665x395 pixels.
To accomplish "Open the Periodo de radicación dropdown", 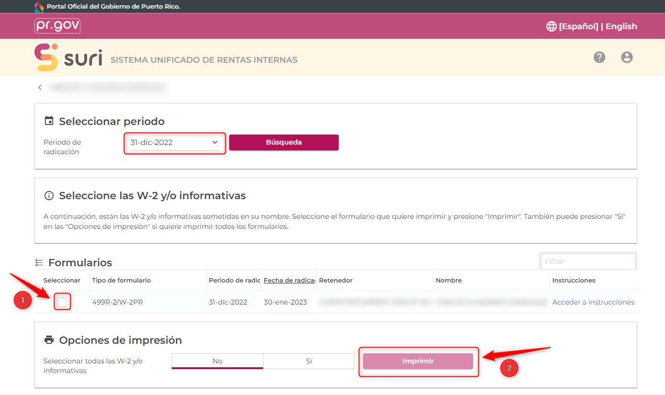I will pyautogui.click(x=174, y=143).
